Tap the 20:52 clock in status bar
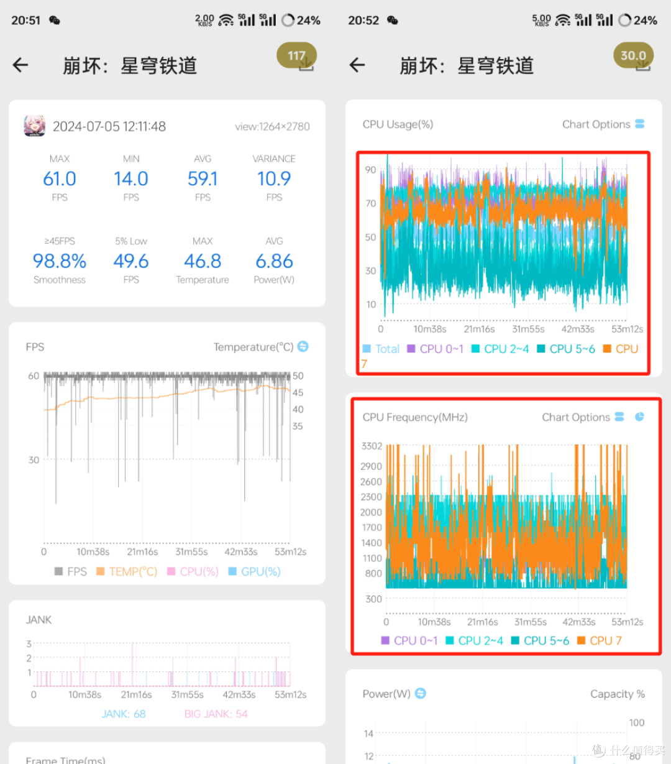This screenshot has width=671, height=764. [363, 21]
